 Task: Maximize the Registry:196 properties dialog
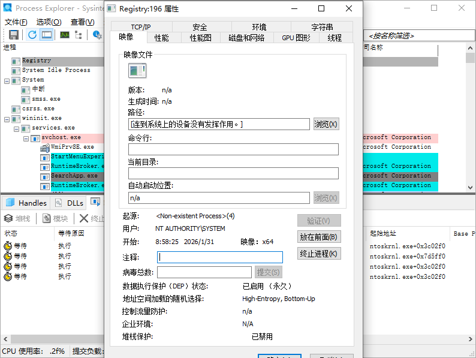point(321,8)
